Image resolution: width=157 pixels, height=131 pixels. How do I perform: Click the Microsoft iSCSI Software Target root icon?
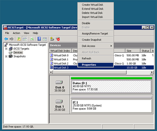[6, 45]
